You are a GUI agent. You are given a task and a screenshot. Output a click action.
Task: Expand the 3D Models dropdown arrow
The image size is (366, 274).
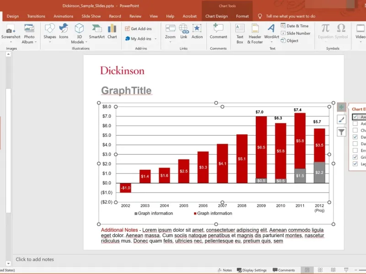pyautogui.click(x=86, y=42)
